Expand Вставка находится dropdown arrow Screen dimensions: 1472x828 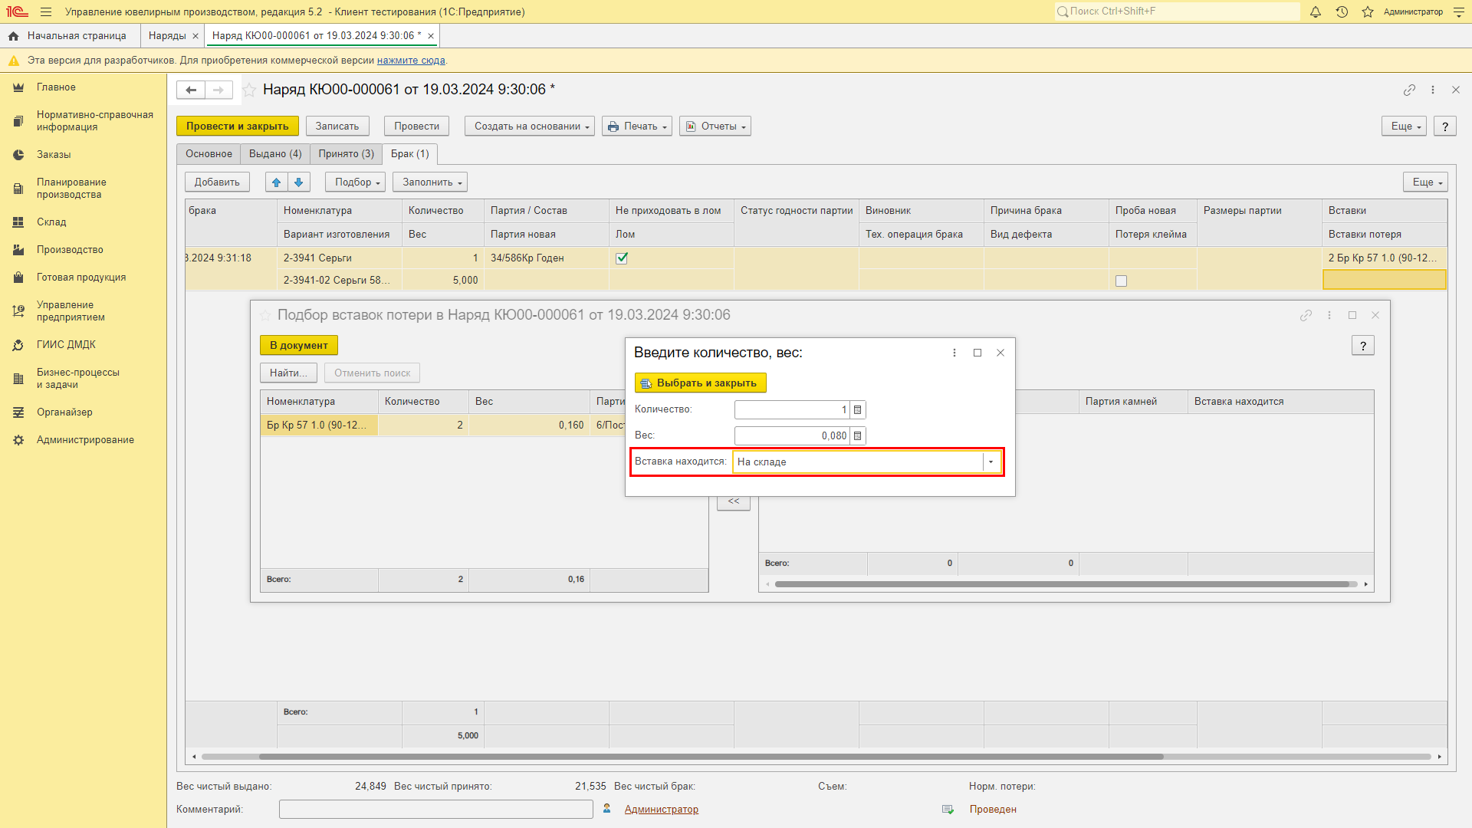(x=991, y=462)
